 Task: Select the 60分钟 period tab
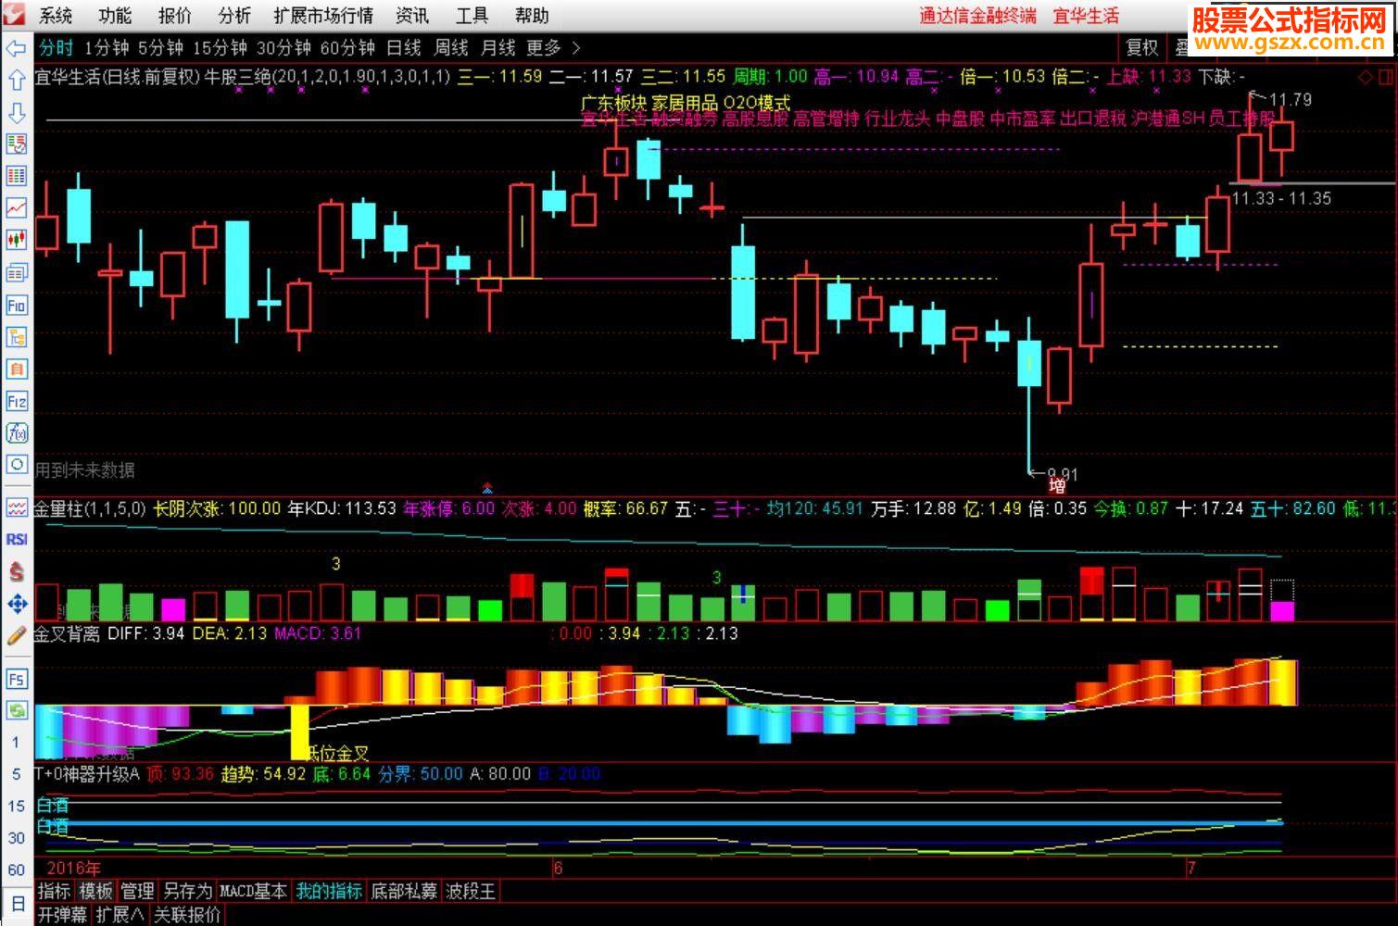[x=347, y=48]
